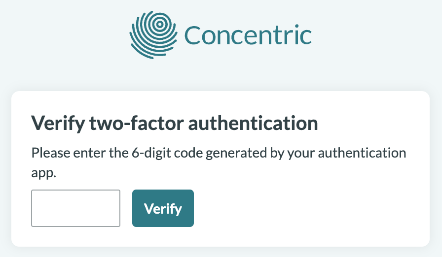The image size is (442, 257).
Task: Click the word "Please" in the instructions
Action: (x=47, y=153)
